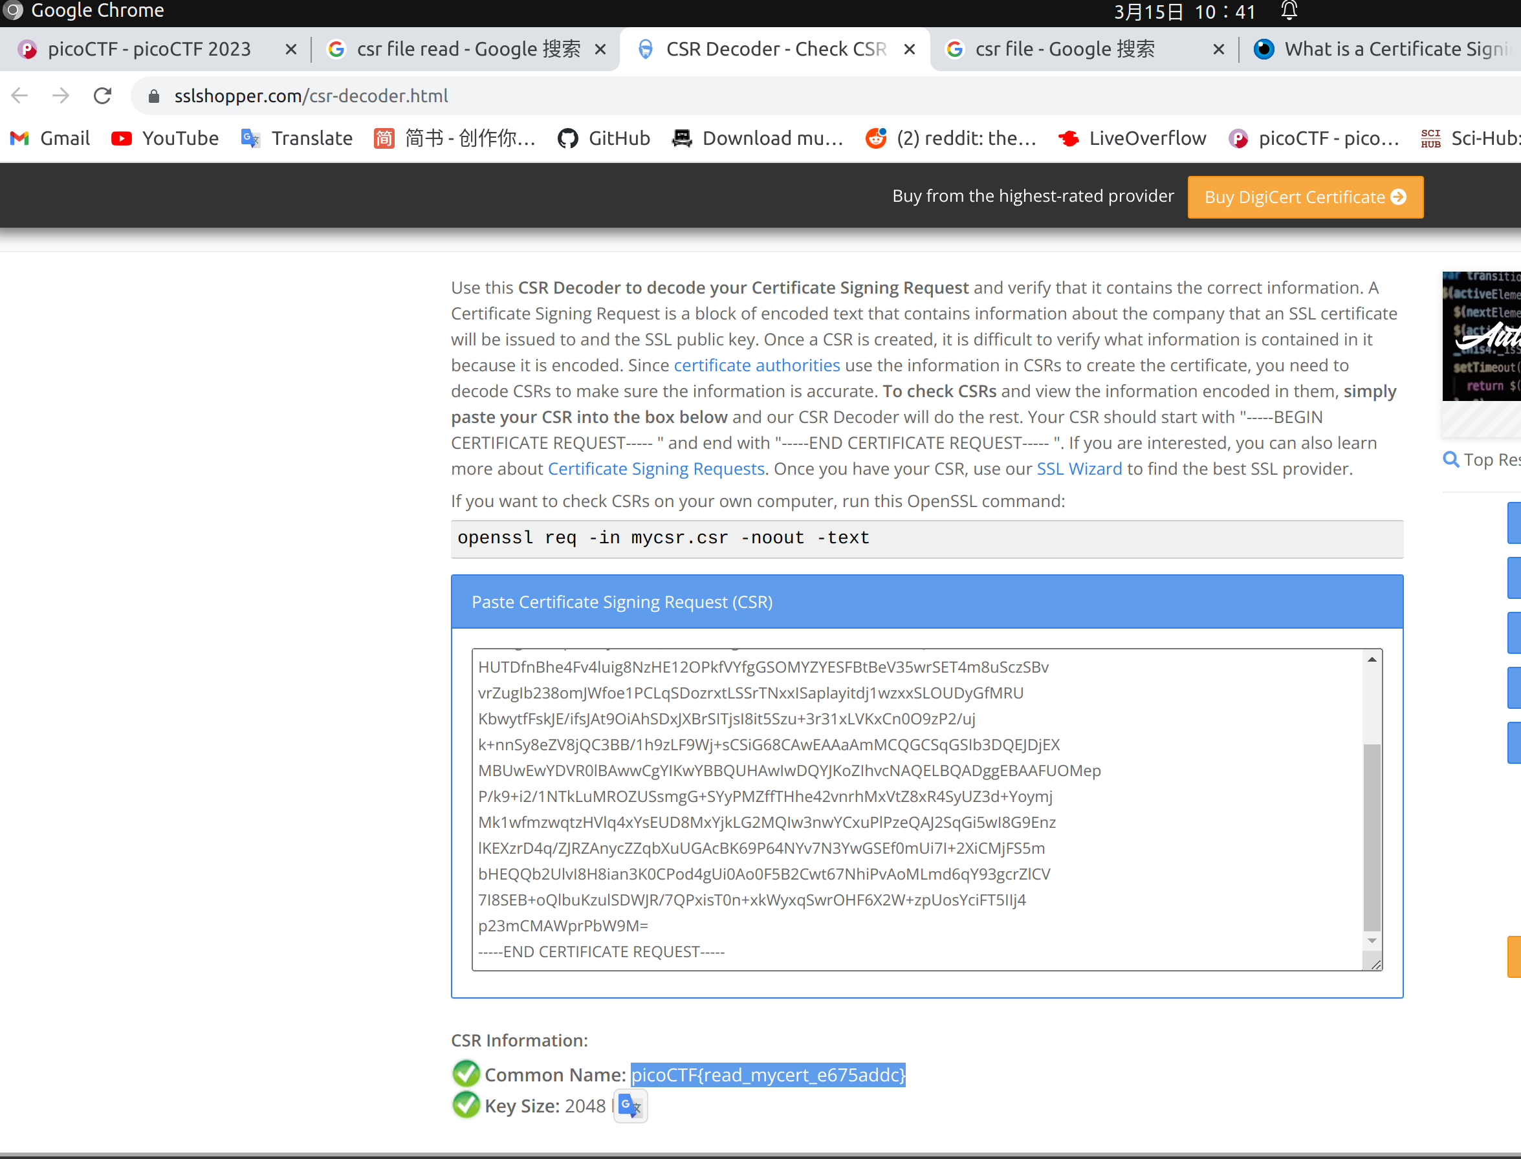This screenshot has width=1521, height=1159.
Task: Open the 简书 bookmark
Action: [x=455, y=138]
